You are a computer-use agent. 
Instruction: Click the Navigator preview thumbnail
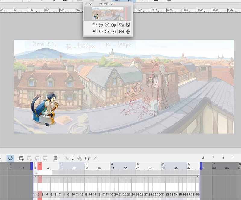click(x=108, y=13)
